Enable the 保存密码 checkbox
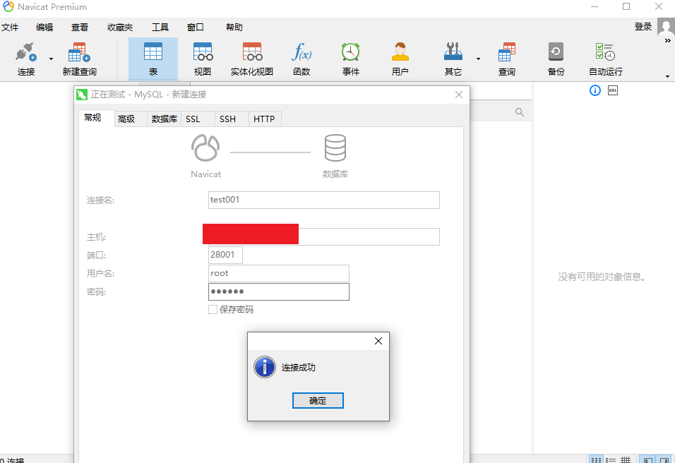This screenshot has height=463, width=675. 213,309
